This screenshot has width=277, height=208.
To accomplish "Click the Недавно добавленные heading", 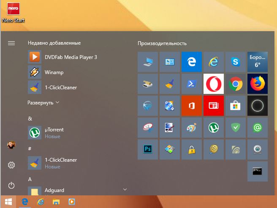I will [x=54, y=43].
